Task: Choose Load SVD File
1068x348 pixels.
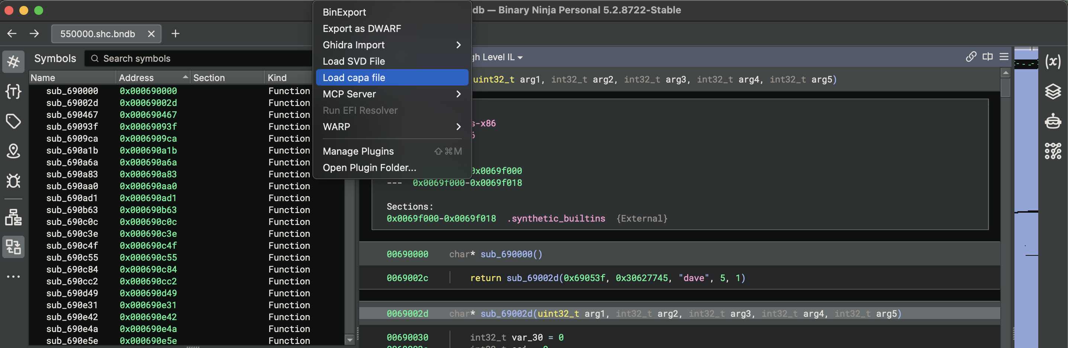Action: point(392,61)
